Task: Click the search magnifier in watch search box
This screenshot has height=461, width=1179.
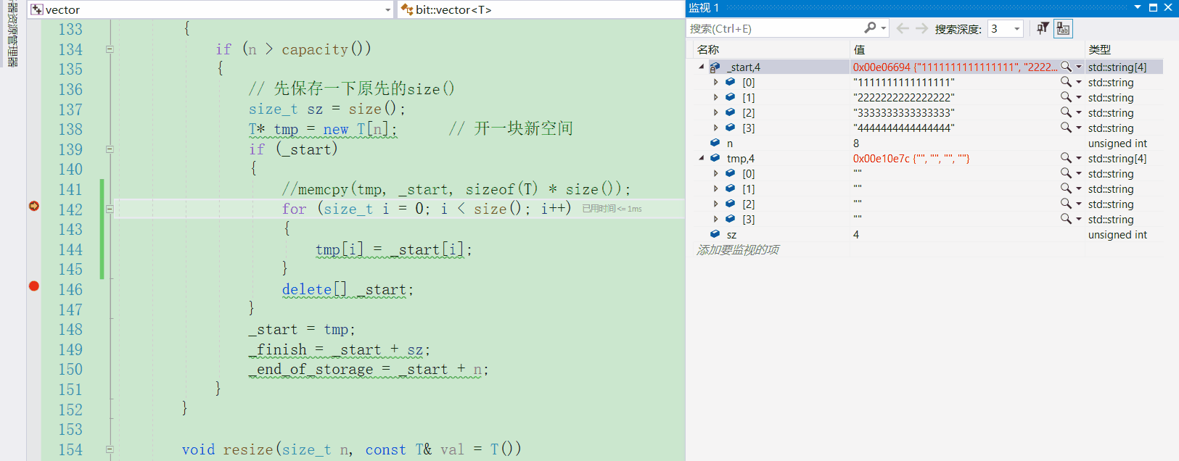Action: (x=870, y=28)
